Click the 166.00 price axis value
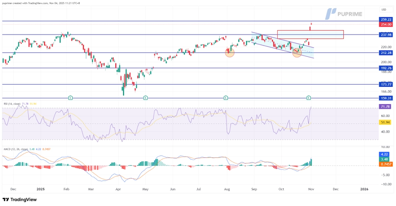 pos(386,92)
